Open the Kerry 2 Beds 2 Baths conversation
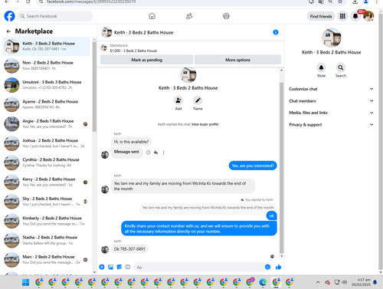Screen dimensions: 383x289 pyautogui.click(x=46, y=182)
